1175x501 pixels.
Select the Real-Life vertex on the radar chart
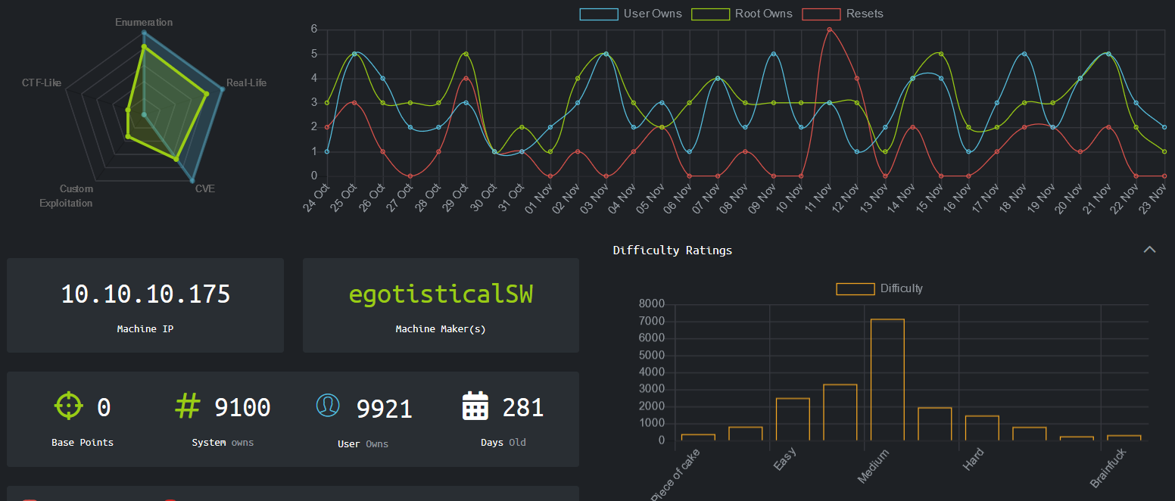[222, 89]
